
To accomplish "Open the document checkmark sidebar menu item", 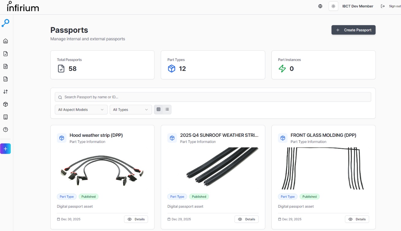I will click(x=6, y=54).
